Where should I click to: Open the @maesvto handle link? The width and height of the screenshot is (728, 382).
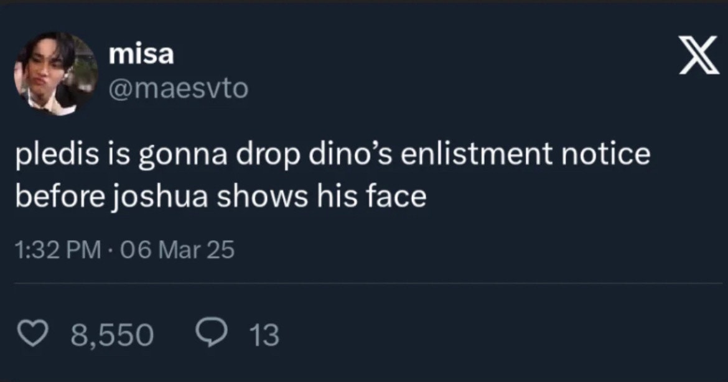point(178,89)
